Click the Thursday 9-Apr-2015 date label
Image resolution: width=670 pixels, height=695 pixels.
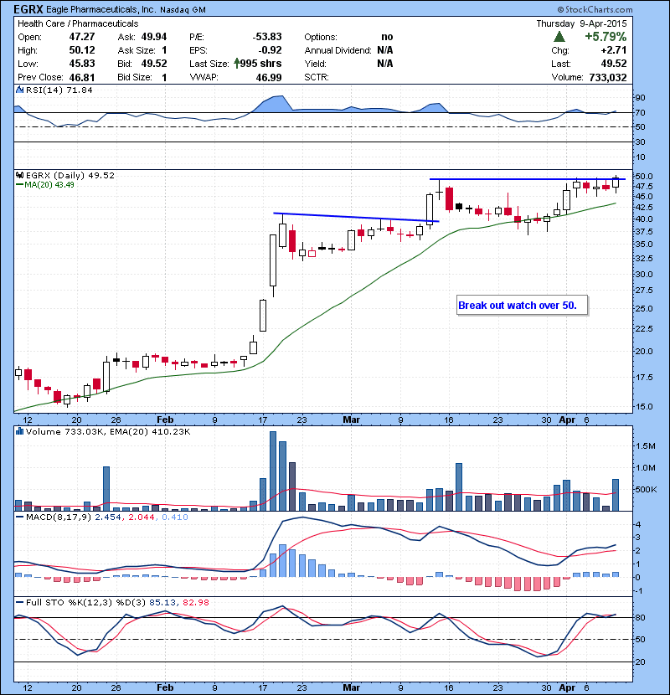pos(581,23)
